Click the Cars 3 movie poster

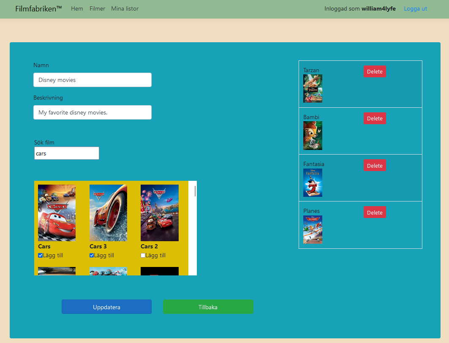(108, 213)
